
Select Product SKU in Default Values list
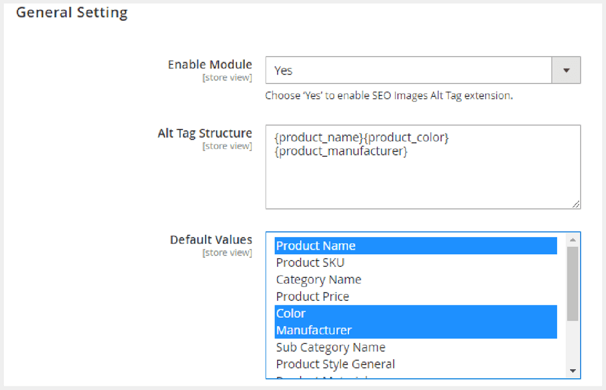[310, 263]
